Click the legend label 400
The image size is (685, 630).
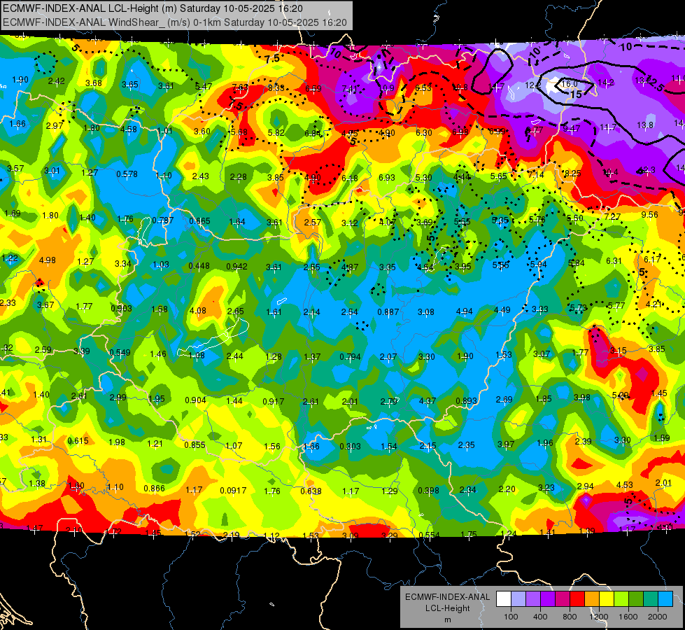point(540,617)
